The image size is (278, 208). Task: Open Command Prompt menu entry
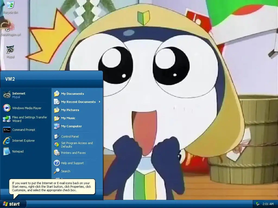26,130
